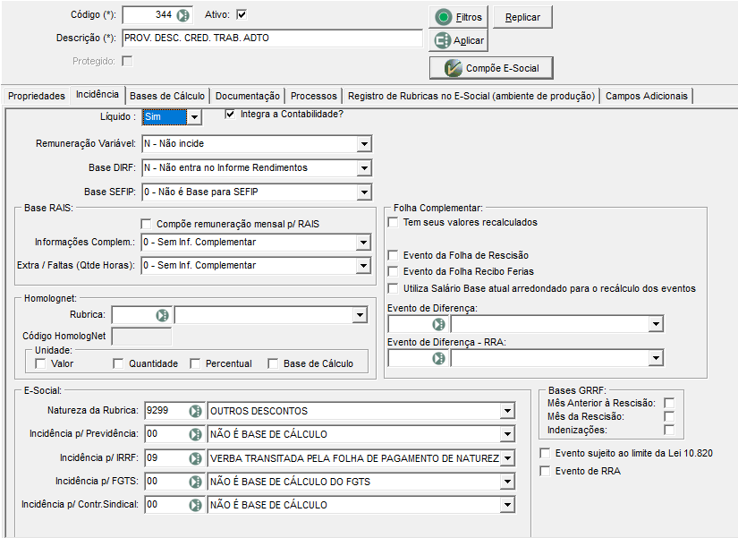Open lookup for Incidência p/ Previdência
Viewport: 738px width, 538px height.
(195, 434)
